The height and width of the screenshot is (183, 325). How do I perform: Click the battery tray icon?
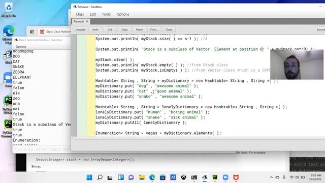[303, 177]
